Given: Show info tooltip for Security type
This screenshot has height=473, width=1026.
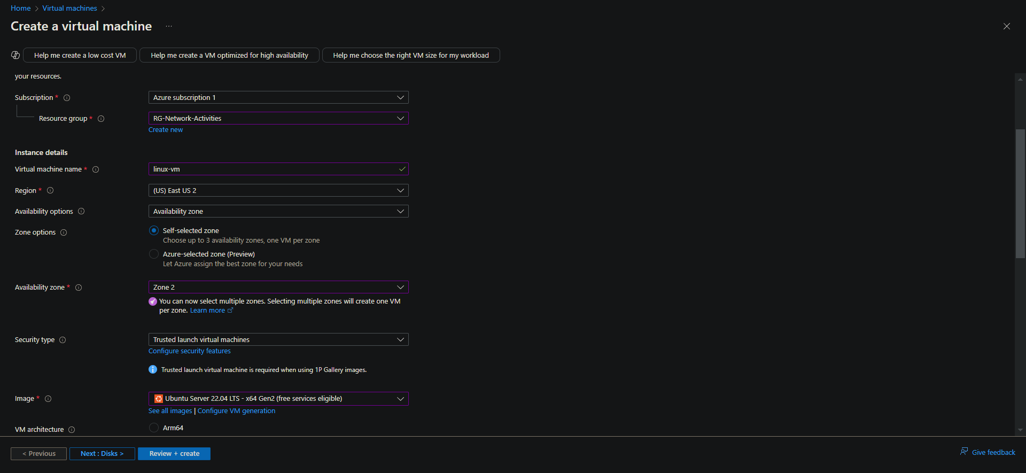Looking at the screenshot, I should [x=63, y=340].
